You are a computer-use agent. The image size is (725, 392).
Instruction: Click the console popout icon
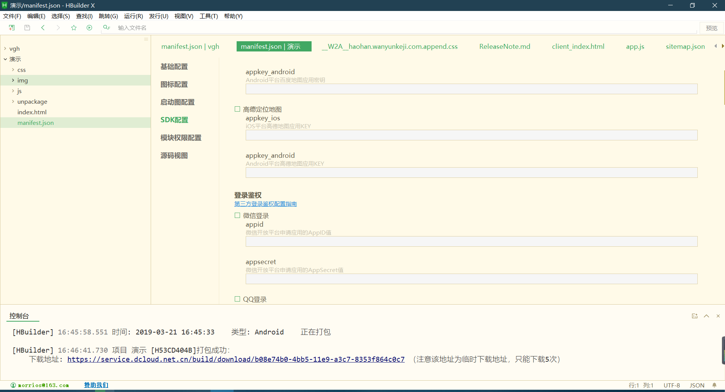[695, 316]
